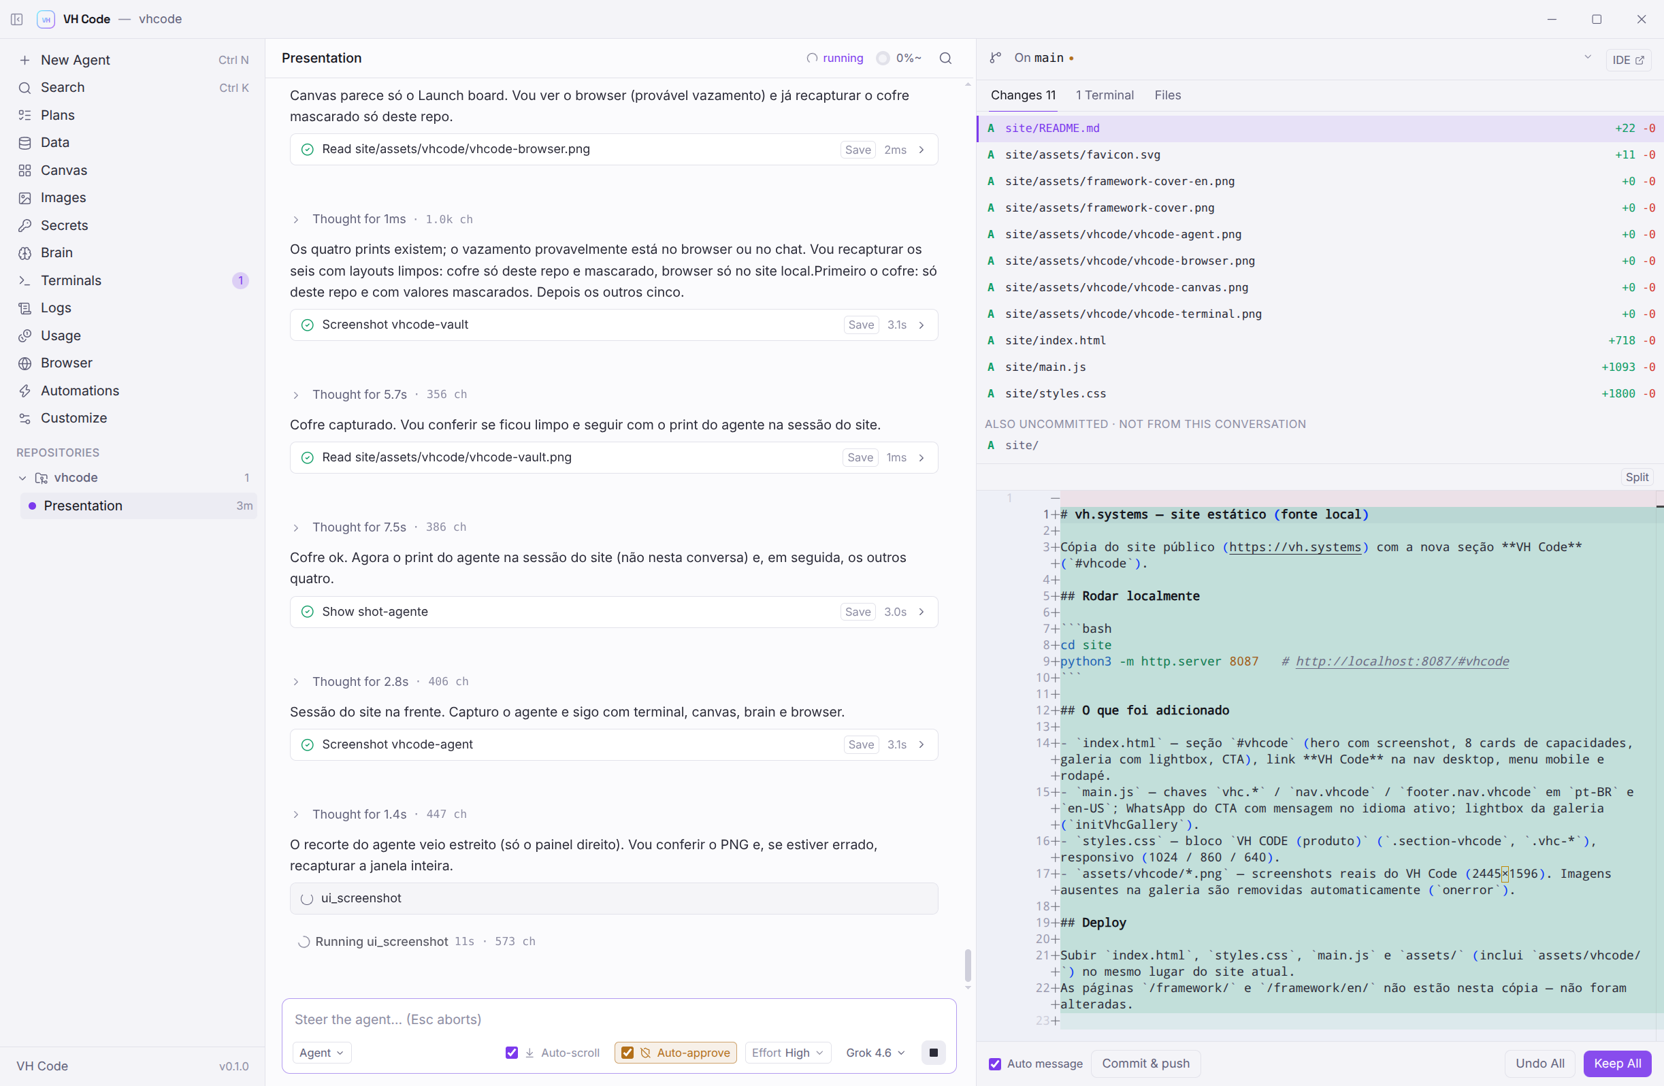Stop the running agent

933,1053
